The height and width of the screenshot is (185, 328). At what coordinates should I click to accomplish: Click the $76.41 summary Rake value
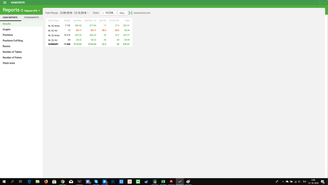tap(127, 44)
